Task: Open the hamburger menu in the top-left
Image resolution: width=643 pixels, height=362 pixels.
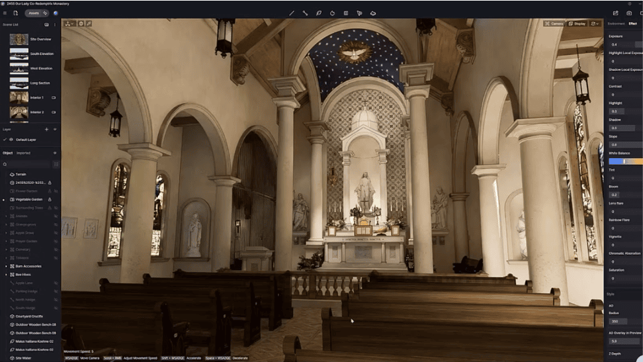Action: pos(5,13)
